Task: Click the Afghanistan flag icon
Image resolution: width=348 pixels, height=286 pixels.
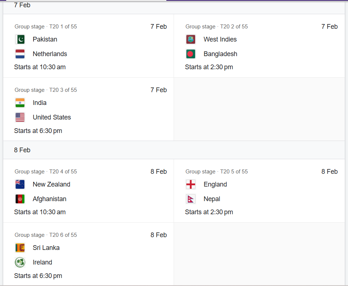Action: (20, 199)
